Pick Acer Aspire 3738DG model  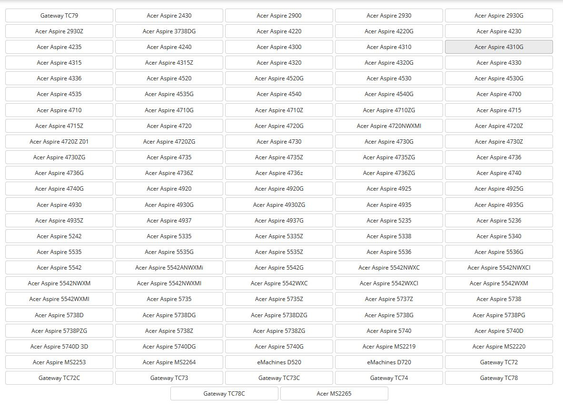pos(169,31)
